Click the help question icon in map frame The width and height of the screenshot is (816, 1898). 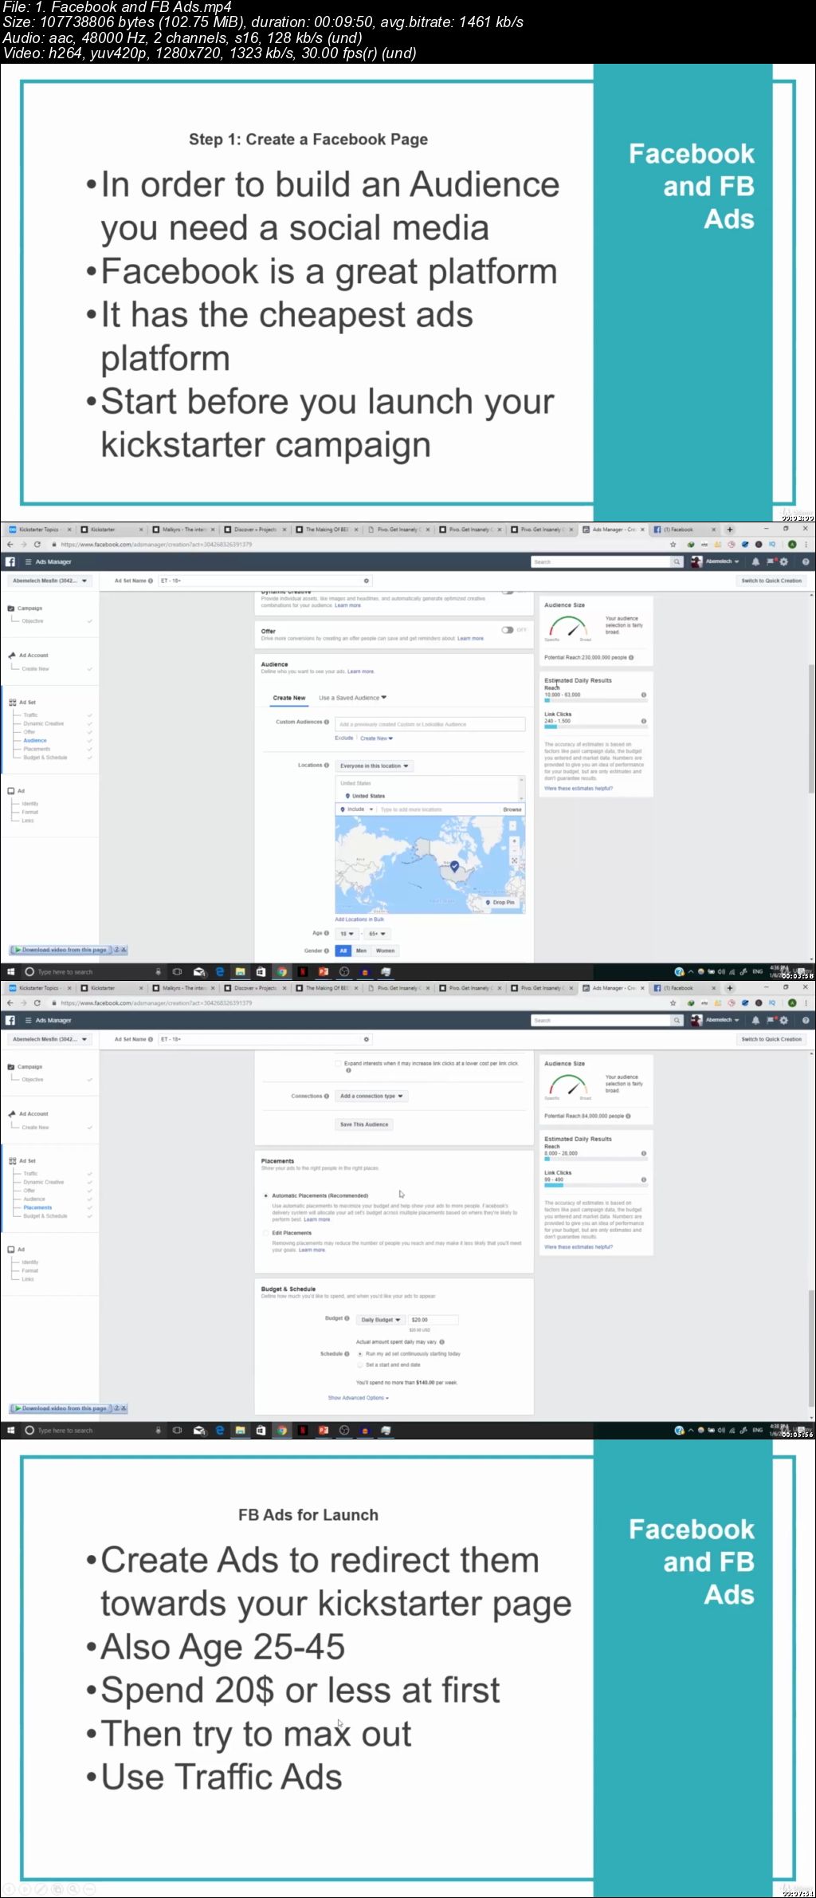click(x=806, y=561)
